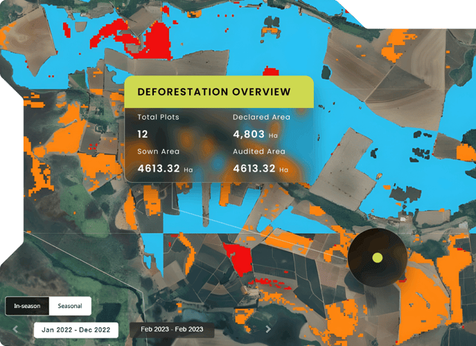Go to the previous date range arrow
Image resolution: width=476 pixels, height=346 pixels.
(x=15, y=329)
